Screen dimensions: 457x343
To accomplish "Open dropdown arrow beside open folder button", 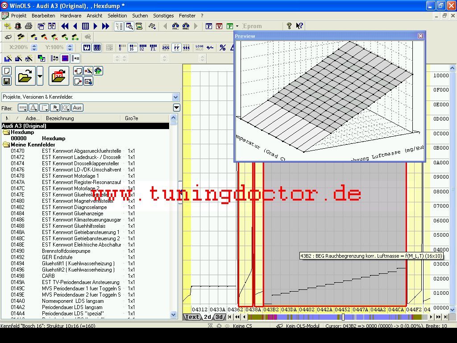I will pos(40,76).
